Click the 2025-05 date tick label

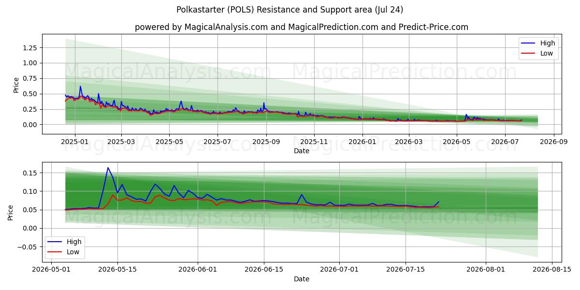point(169,142)
